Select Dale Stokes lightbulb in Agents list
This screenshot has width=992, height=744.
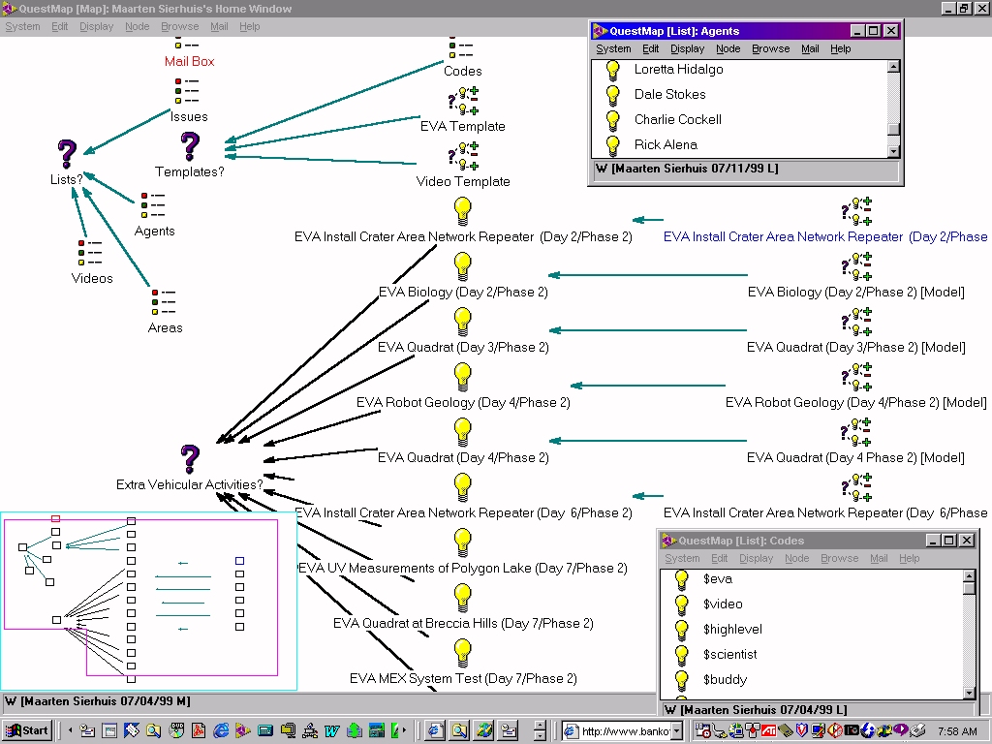612,95
